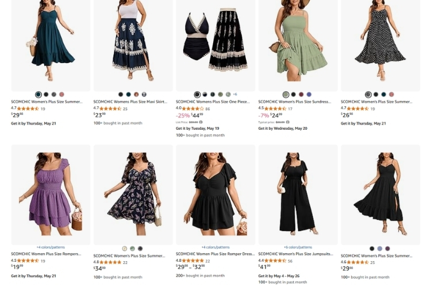Click the Jumpsuits 4.4 star rating
The height and width of the screenshot is (287, 431).
click(275, 261)
